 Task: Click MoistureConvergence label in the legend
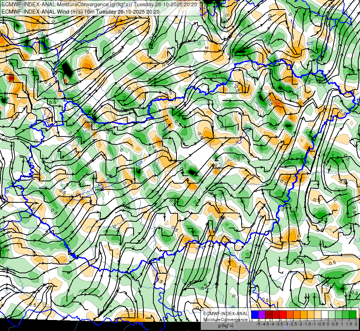225,320
